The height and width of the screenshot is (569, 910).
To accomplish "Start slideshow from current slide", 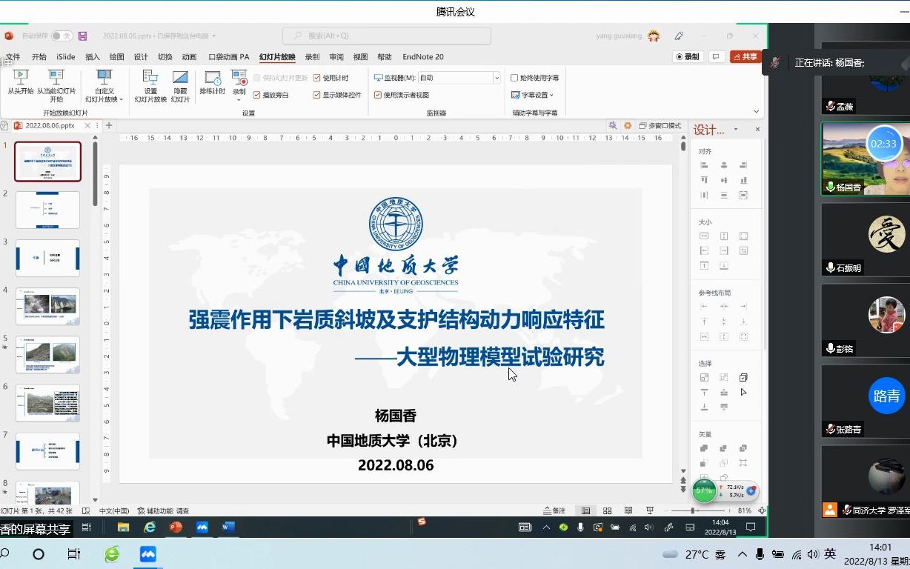I will coord(56,84).
